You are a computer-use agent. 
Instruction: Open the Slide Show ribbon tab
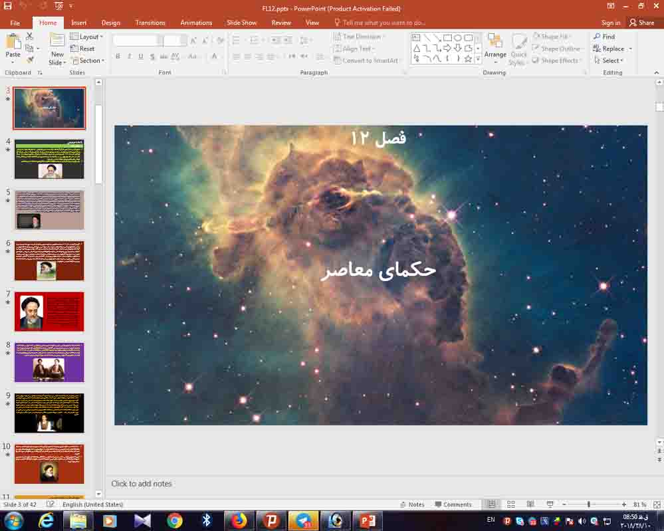click(241, 22)
